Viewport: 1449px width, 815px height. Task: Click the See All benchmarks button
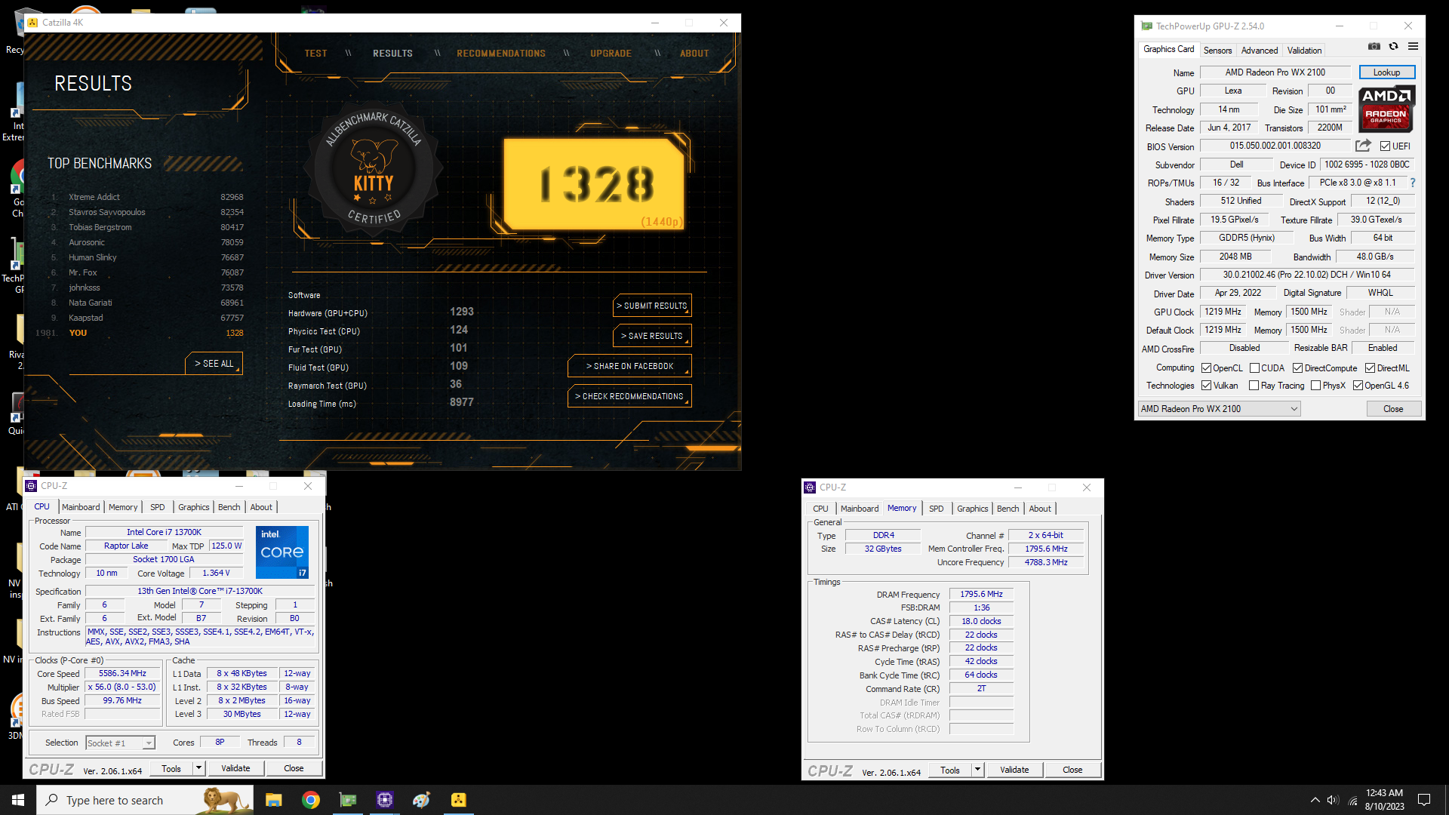214,363
